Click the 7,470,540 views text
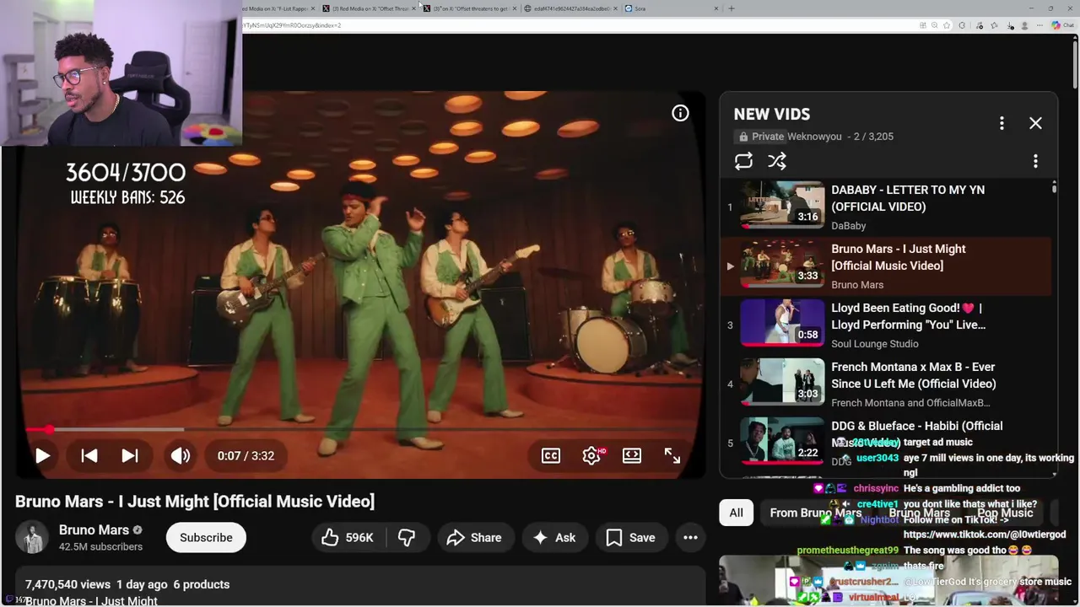 tap(67, 584)
